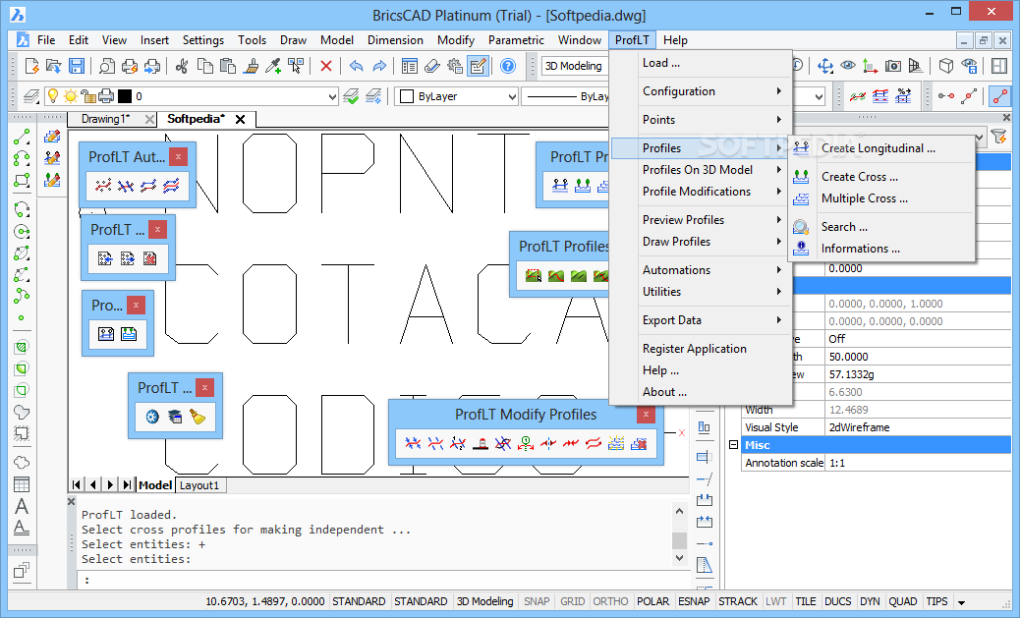Select the Table tool in left toolbar

pyautogui.click(x=22, y=484)
